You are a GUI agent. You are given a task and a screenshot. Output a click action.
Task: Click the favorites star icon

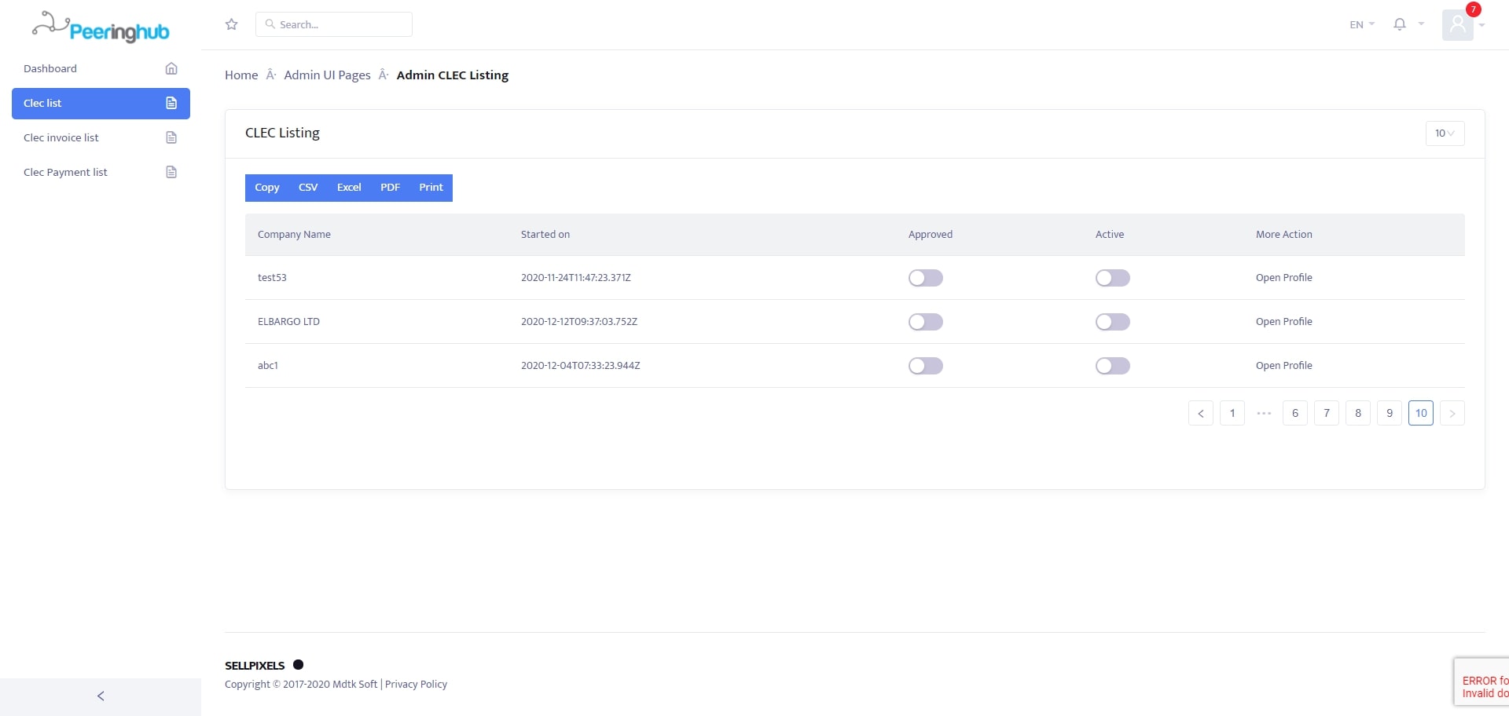(x=231, y=24)
